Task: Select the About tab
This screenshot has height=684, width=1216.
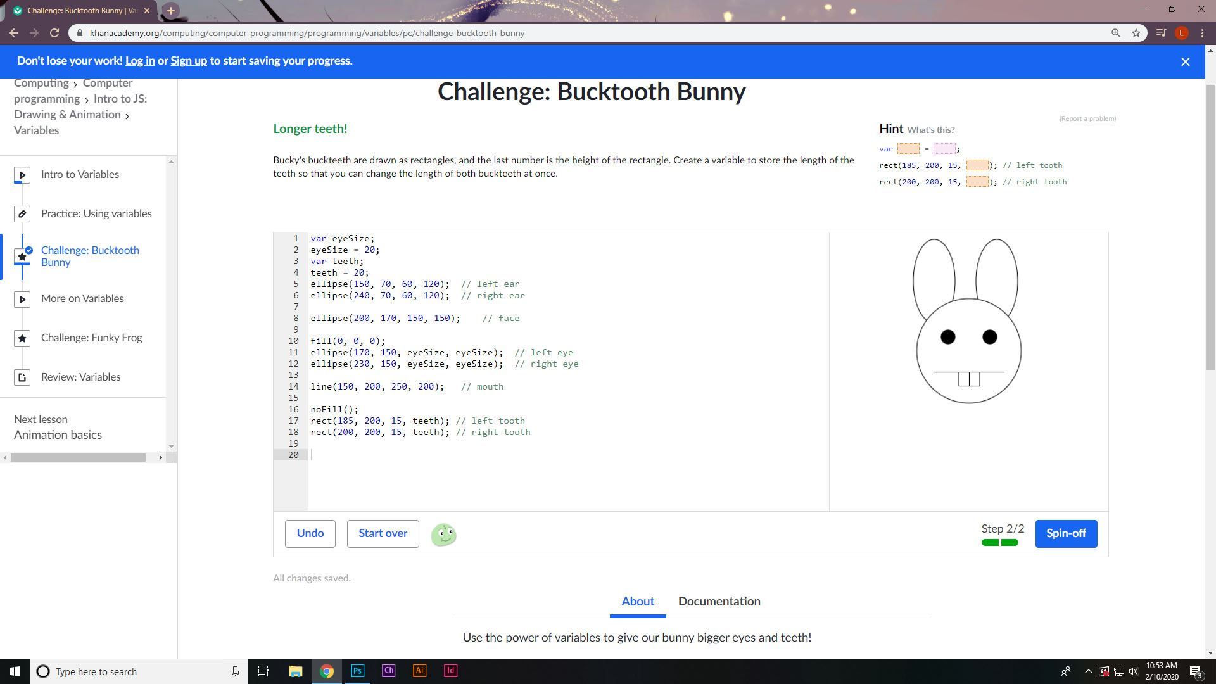Action: 637,601
